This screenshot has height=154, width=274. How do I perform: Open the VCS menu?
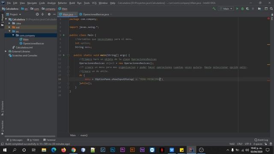pyautogui.click(x=94, y=3)
